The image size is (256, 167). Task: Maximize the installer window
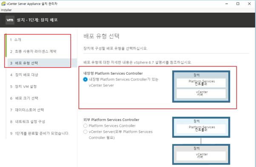pyautogui.click(x=238, y=4)
